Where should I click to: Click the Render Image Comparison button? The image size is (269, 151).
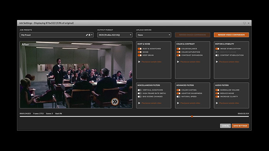pyautogui.click(x=193, y=35)
